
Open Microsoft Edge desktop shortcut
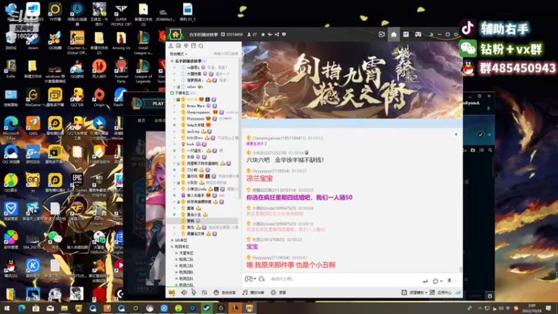click(11, 128)
